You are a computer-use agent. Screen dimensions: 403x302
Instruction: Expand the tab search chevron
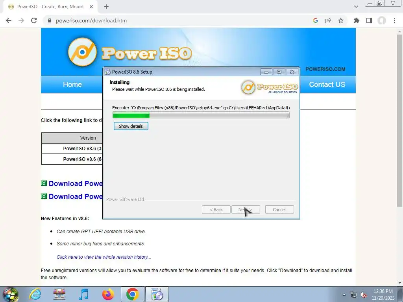coord(356,7)
